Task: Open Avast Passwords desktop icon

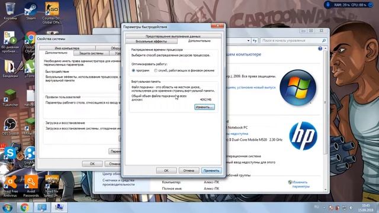Action: click(31, 186)
